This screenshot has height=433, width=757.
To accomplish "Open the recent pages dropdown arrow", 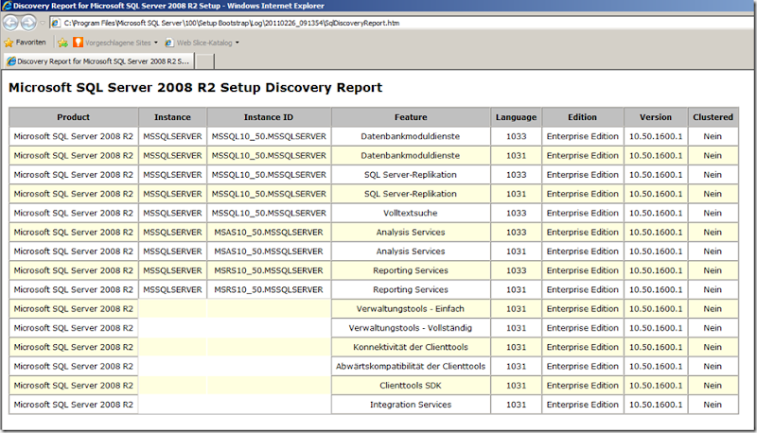I will coord(43,23).
